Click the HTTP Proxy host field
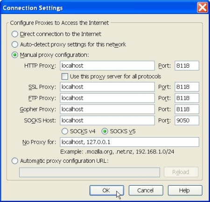Screen dimensions: 210x202 click(107, 66)
